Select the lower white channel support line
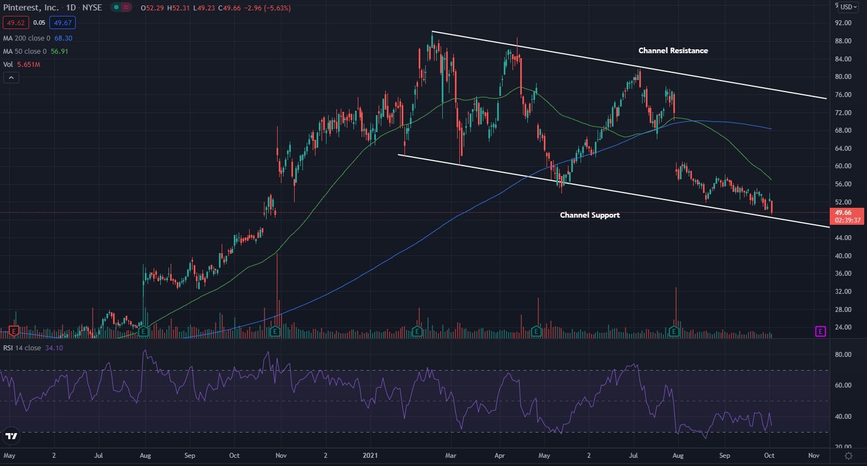The image size is (867, 466). (614, 191)
